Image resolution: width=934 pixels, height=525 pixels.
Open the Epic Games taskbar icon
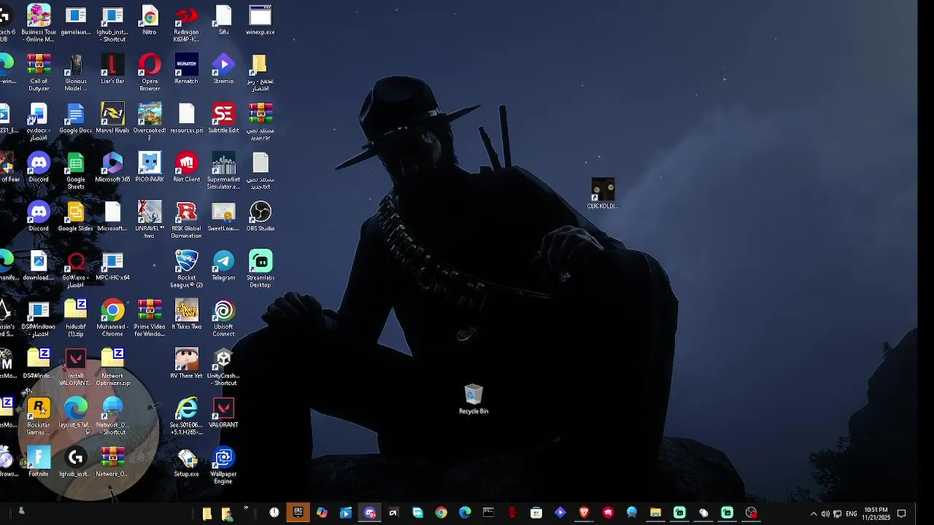click(298, 513)
